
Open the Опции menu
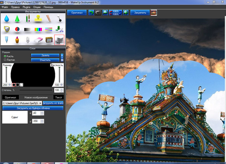click(37, 7)
